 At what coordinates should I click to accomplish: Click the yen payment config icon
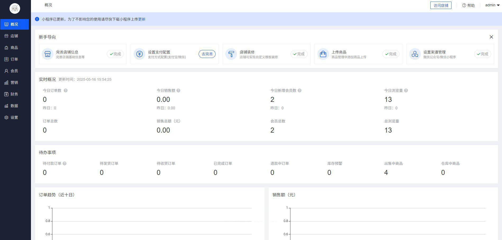click(139, 54)
